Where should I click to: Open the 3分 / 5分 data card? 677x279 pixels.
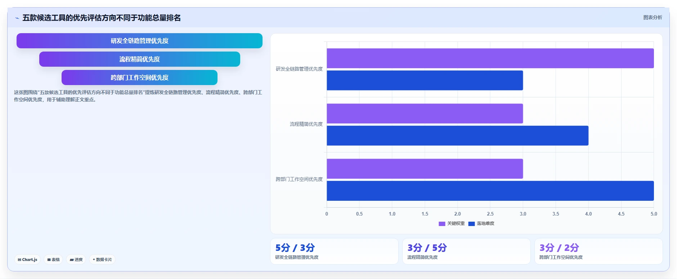(x=466, y=251)
